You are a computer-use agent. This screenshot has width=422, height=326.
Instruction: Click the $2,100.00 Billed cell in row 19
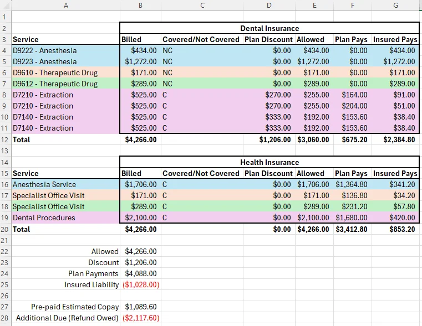point(140,218)
